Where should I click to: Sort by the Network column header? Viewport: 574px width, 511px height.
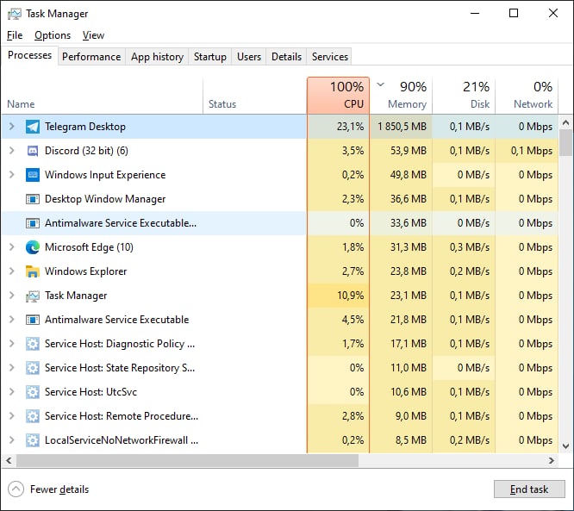click(527, 96)
